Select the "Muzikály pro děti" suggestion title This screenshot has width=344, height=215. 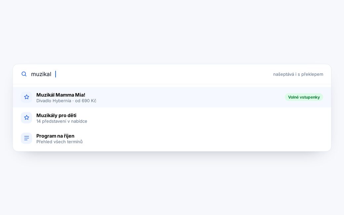[56, 115]
